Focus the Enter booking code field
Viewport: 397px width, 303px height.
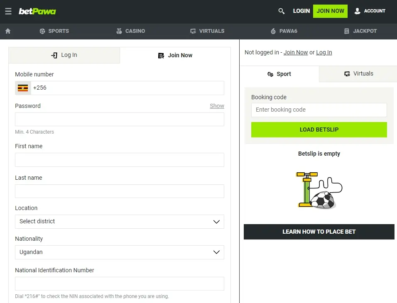pos(319,110)
